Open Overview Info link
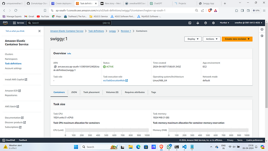The image size is (268, 151). 69,54
